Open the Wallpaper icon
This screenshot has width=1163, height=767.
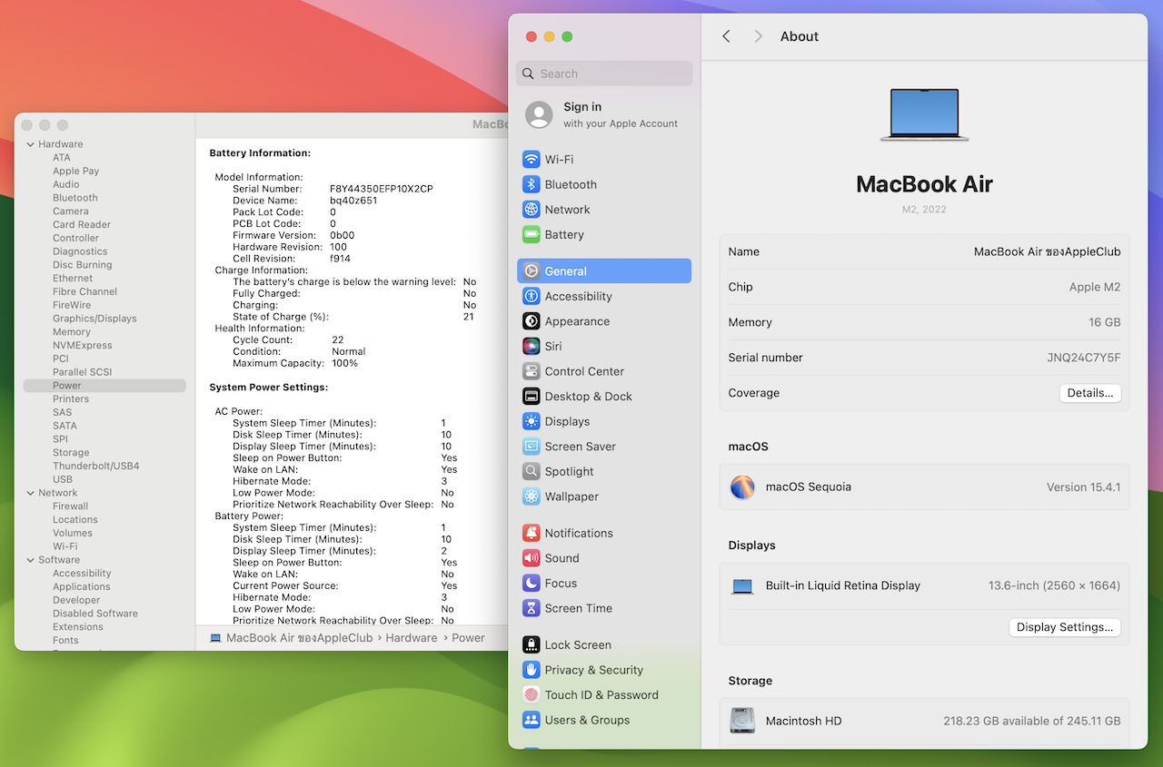(532, 497)
